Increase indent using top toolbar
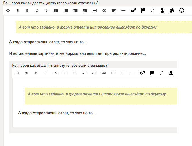This screenshot has width=192, height=146. (x=85, y=10)
